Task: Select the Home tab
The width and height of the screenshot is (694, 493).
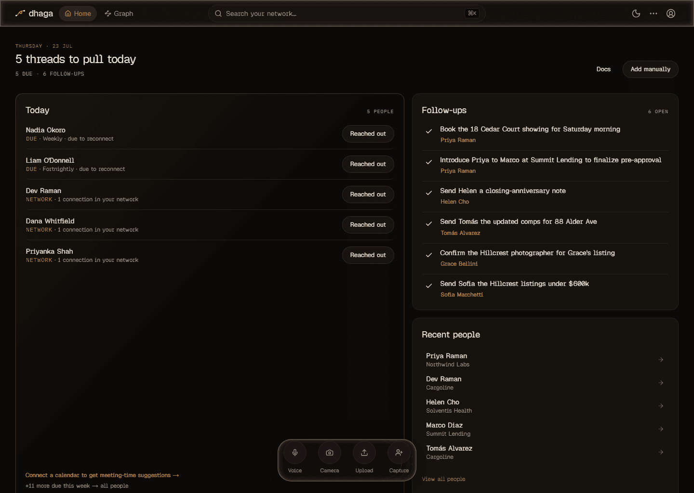Action: click(x=78, y=13)
